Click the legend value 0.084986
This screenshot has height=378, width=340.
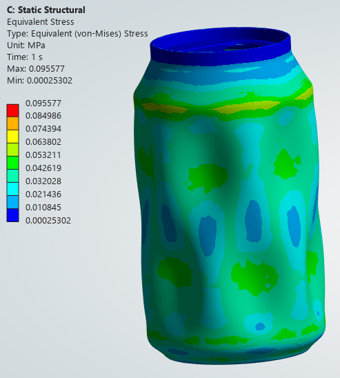click(43, 116)
